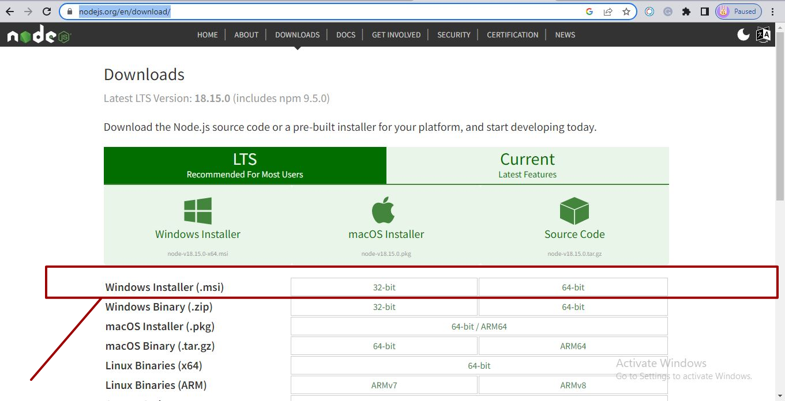Share this page icon
Viewport: 785px width, 401px height.
(608, 12)
